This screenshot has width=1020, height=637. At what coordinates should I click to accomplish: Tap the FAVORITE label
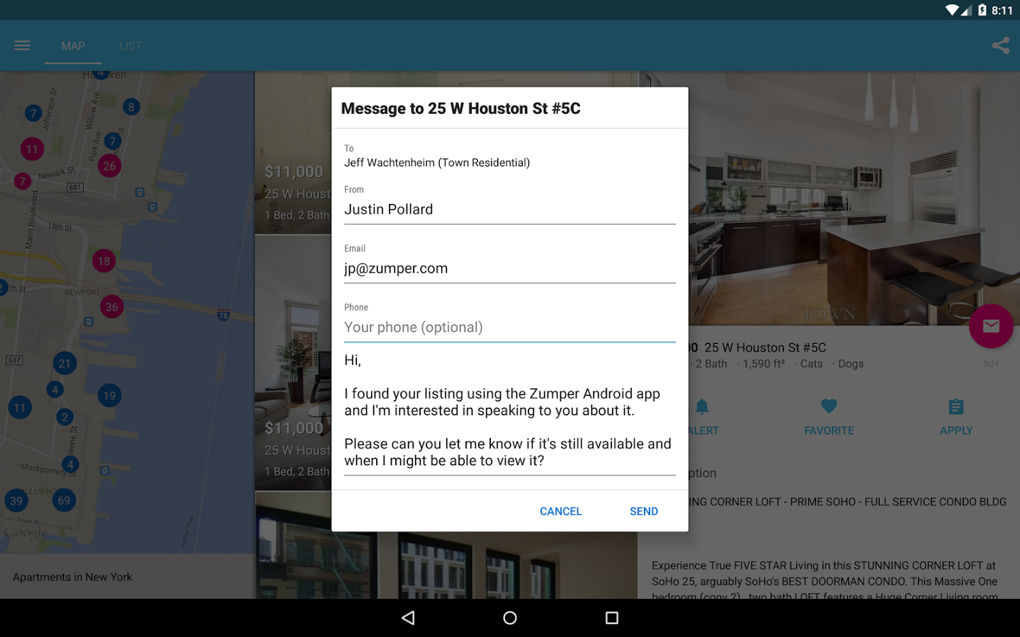tap(829, 430)
